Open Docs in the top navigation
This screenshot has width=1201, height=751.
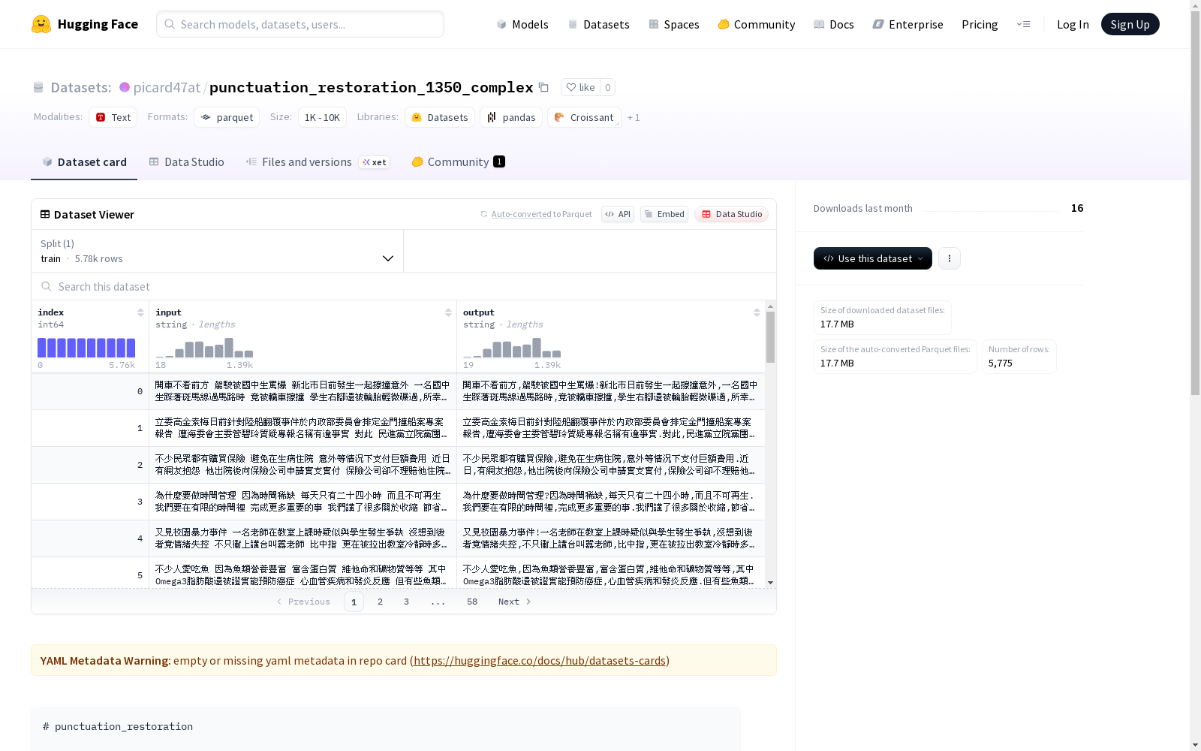[834, 24]
